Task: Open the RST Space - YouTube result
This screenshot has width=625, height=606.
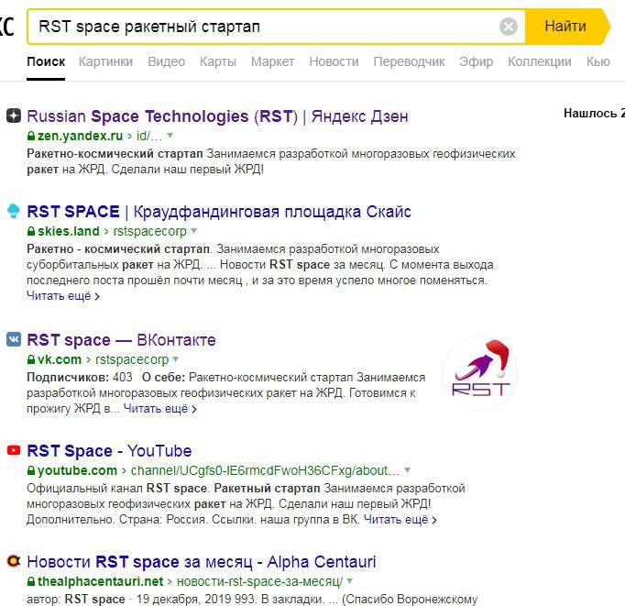Action: pyautogui.click(x=109, y=451)
